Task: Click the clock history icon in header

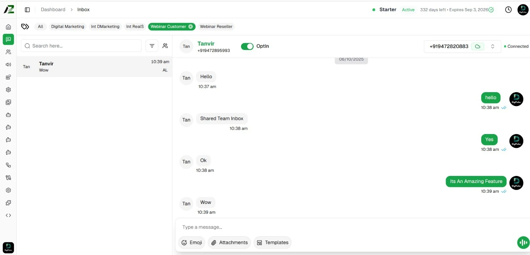Action: (508, 10)
